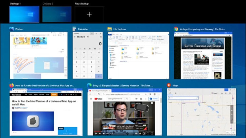Click the "Desktop 2" label text

coord(48,4)
